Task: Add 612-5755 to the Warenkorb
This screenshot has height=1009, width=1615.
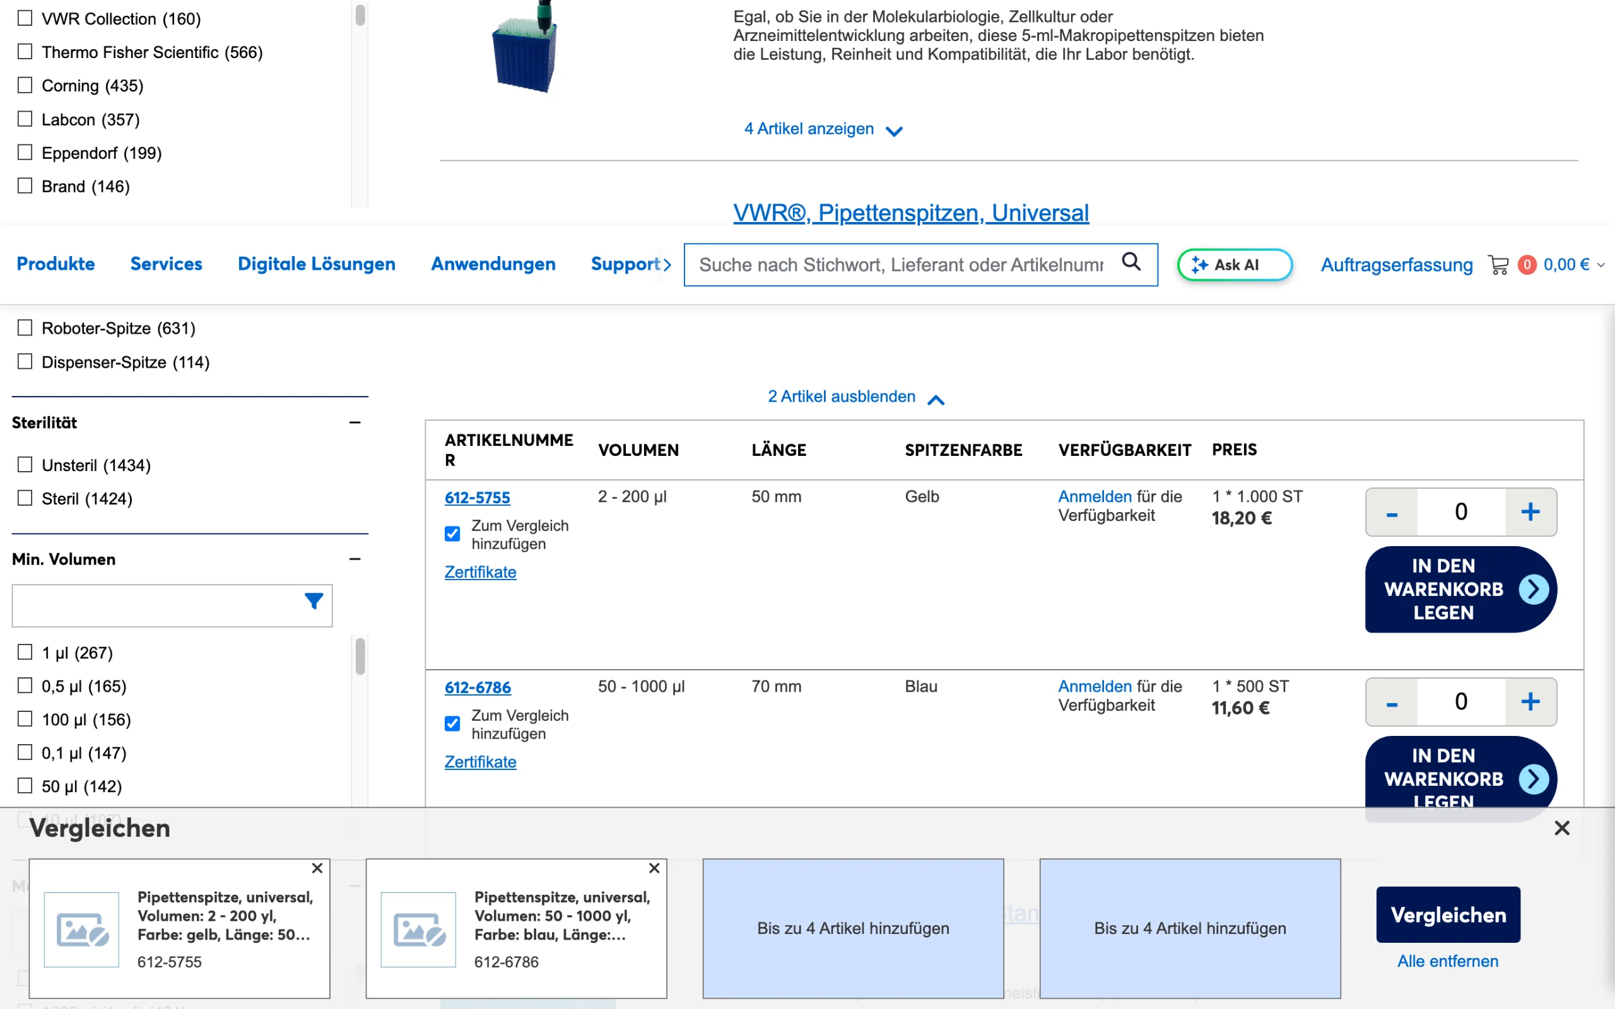Action: click(x=1461, y=589)
